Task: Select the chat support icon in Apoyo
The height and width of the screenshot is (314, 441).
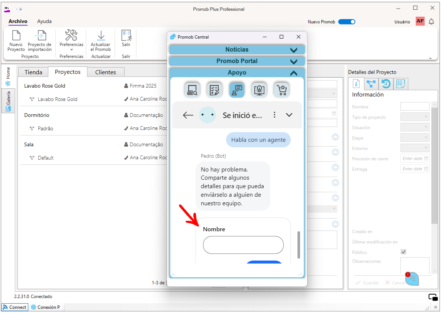Action: (x=237, y=90)
